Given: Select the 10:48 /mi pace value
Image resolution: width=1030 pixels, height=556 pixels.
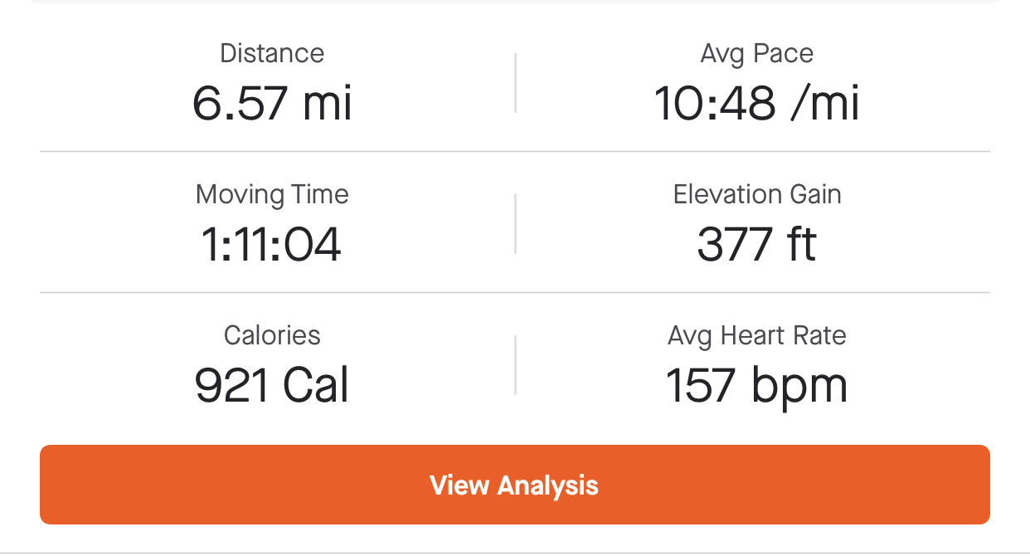Looking at the screenshot, I should (757, 104).
